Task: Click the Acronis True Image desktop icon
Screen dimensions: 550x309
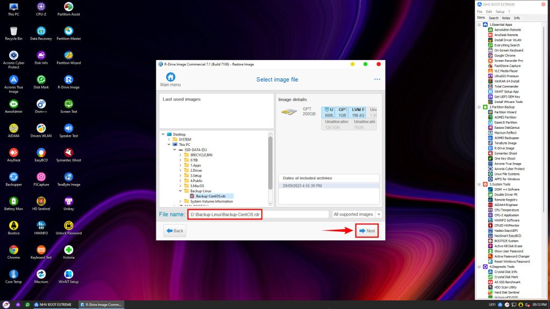Action: click(13, 84)
